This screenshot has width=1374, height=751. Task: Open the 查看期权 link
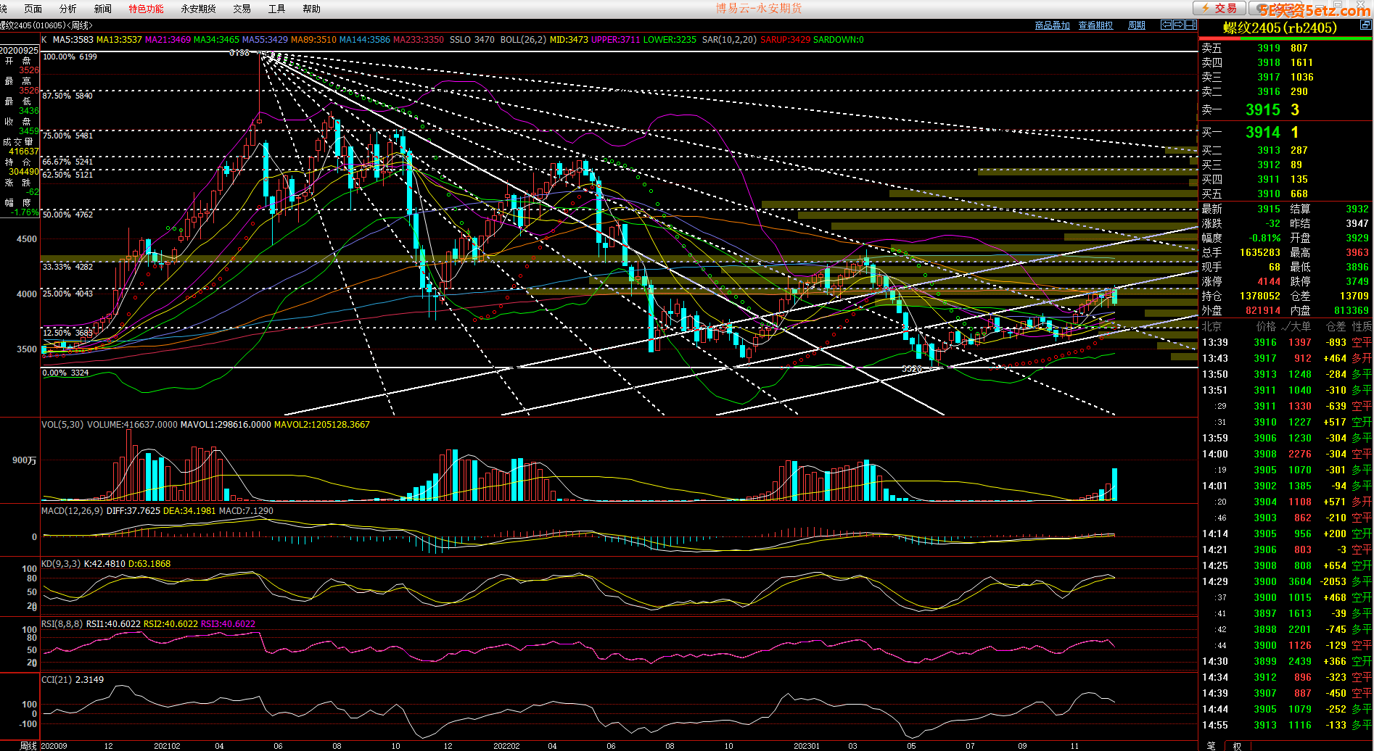1095,25
